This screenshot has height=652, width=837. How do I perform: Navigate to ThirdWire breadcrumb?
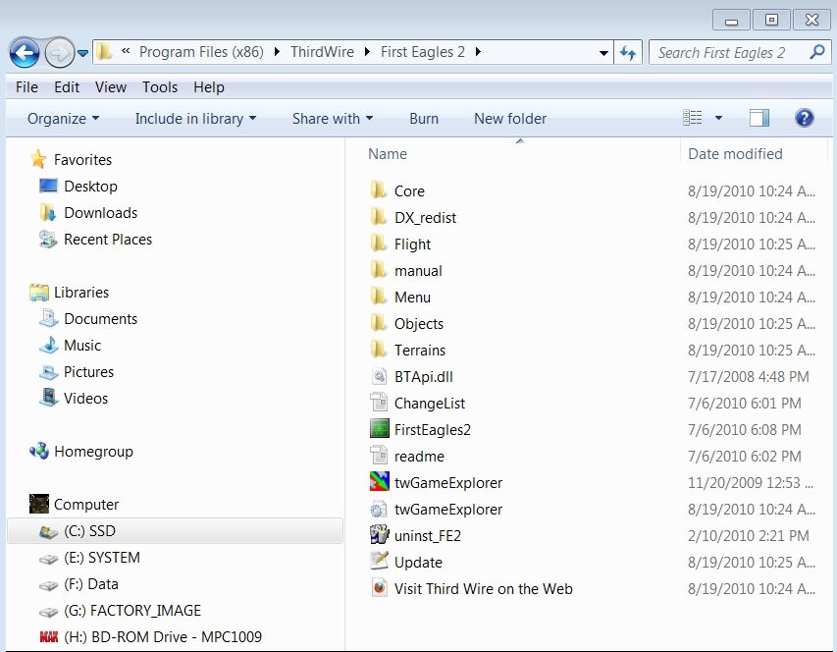tap(322, 52)
